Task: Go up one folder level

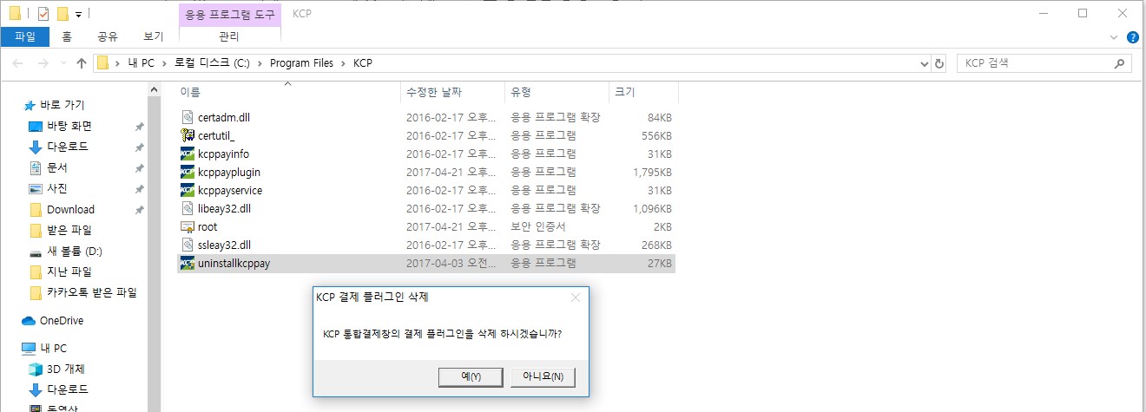Action: (82, 63)
